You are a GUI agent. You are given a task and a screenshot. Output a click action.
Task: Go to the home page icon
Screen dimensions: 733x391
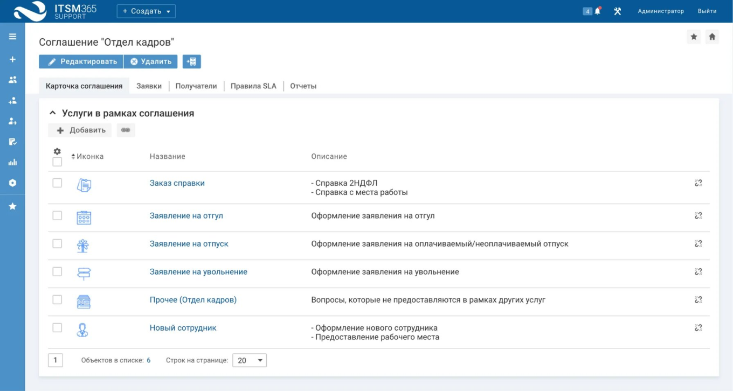[x=712, y=37]
